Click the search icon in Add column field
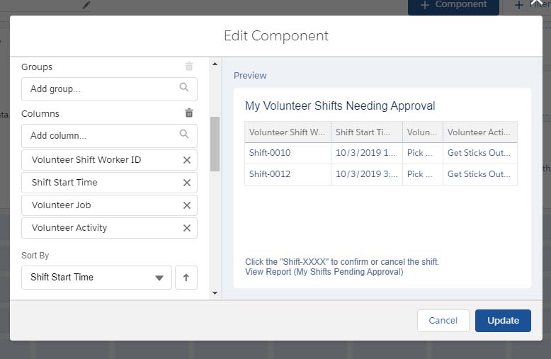Screen dimensions: 551x359 pos(184,135)
